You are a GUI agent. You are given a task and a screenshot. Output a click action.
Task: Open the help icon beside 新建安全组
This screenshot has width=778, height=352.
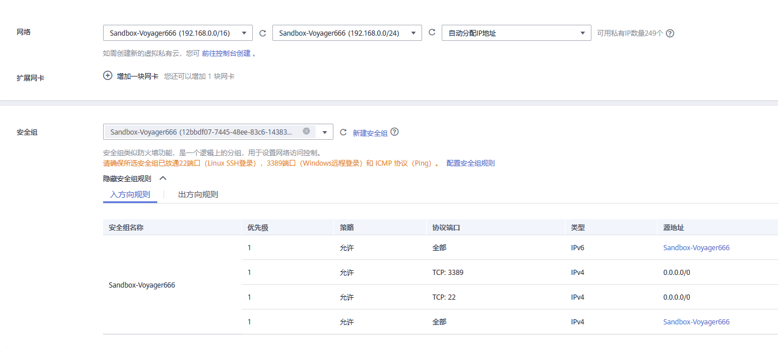click(x=394, y=132)
